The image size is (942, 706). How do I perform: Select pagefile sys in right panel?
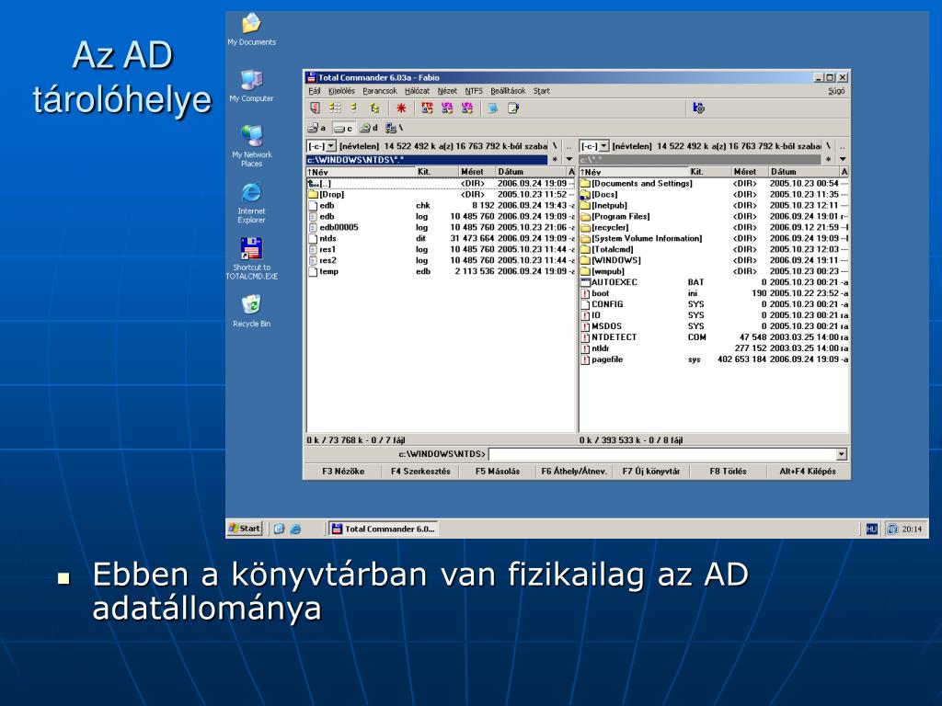point(714,359)
